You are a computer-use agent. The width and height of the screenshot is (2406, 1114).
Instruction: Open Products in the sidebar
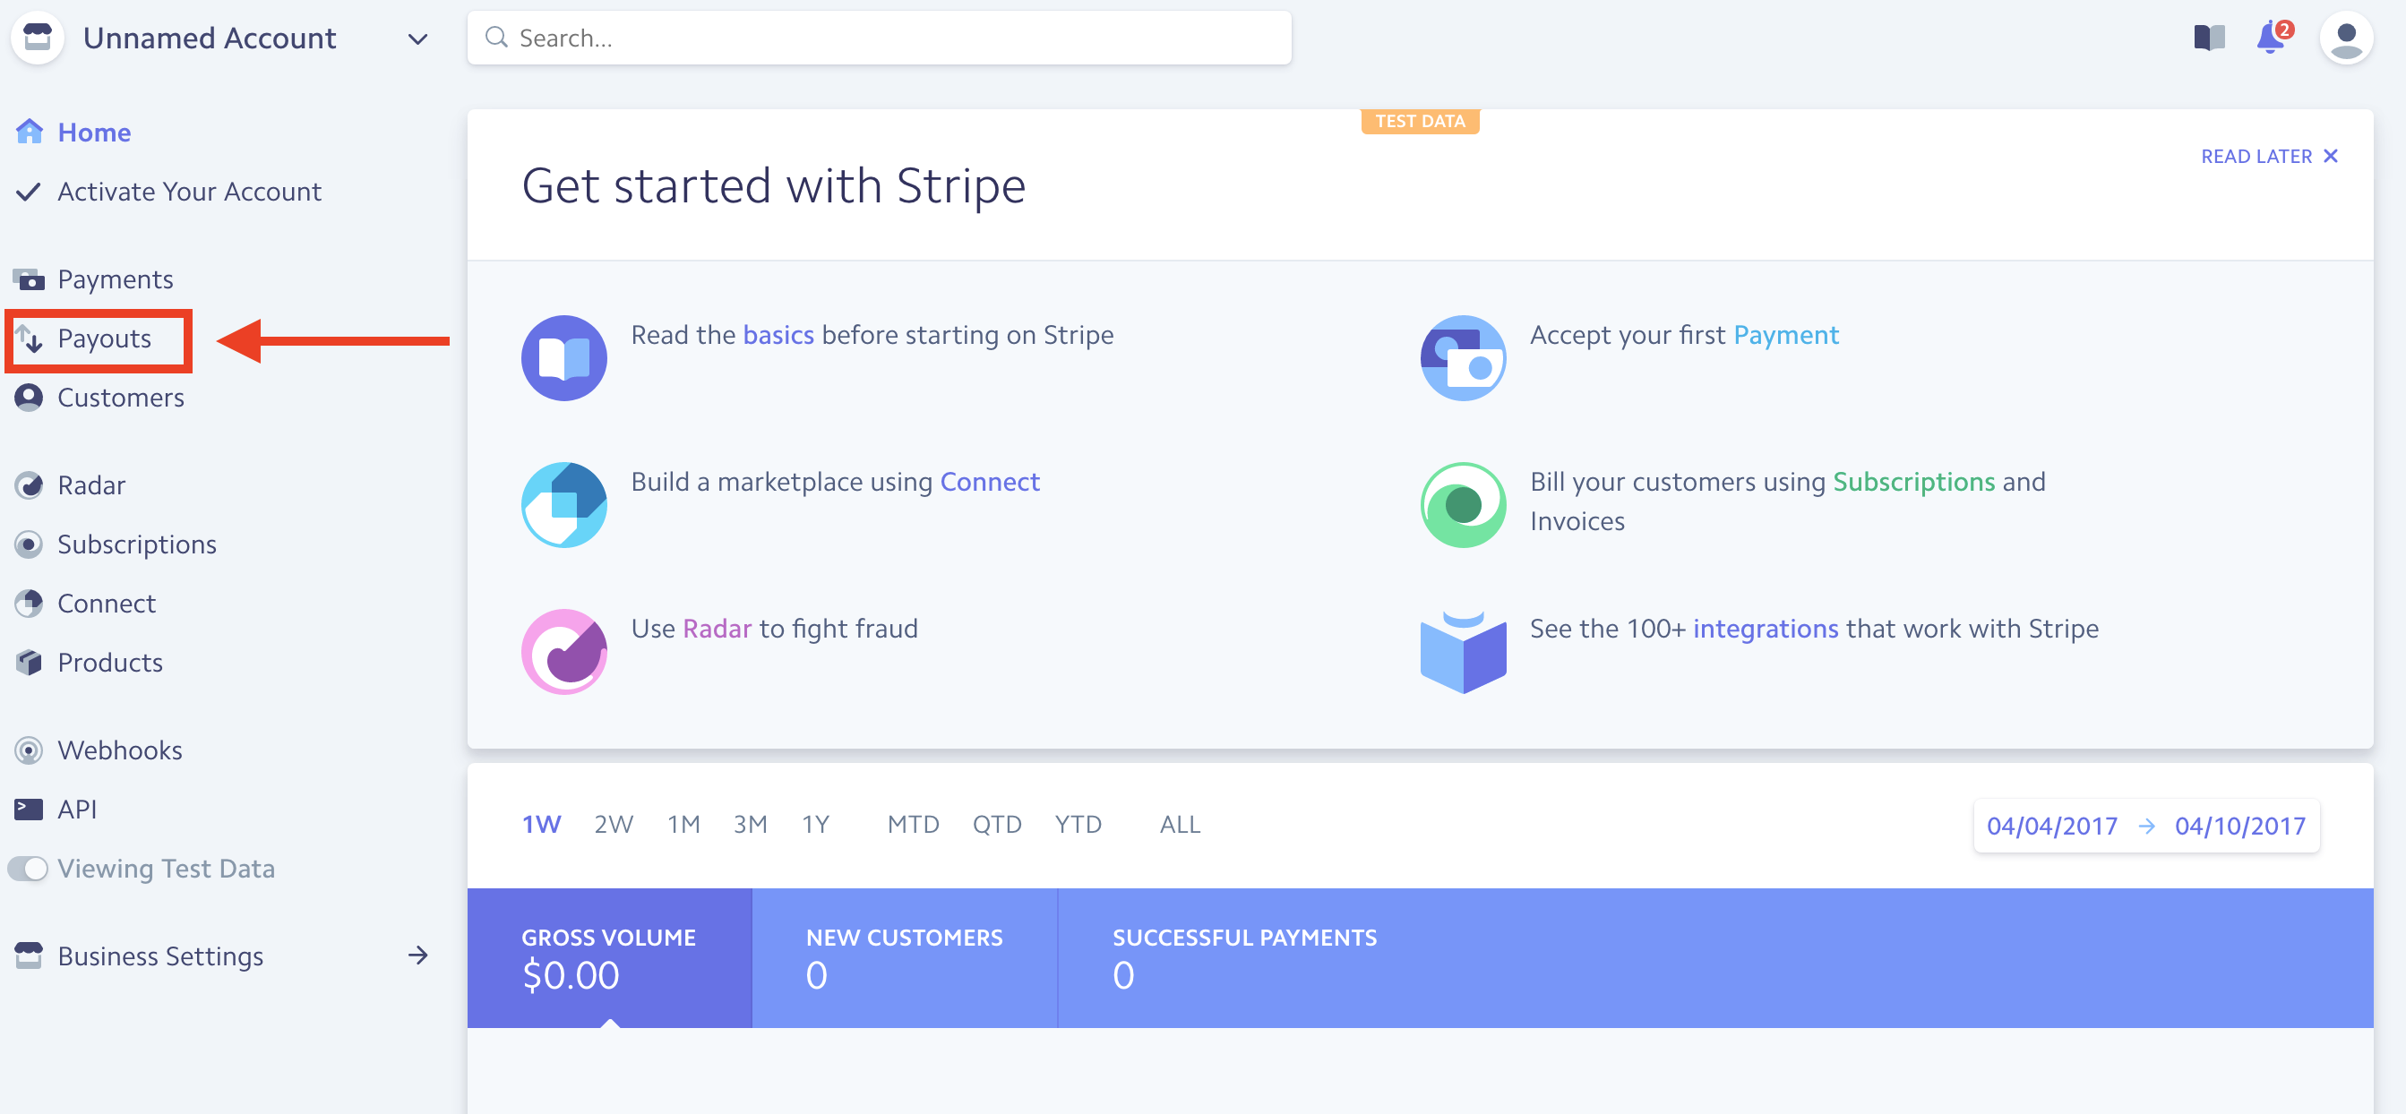click(x=109, y=662)
